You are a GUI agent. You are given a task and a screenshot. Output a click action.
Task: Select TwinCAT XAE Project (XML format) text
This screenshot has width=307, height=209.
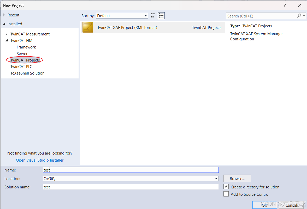click(127, 28)
